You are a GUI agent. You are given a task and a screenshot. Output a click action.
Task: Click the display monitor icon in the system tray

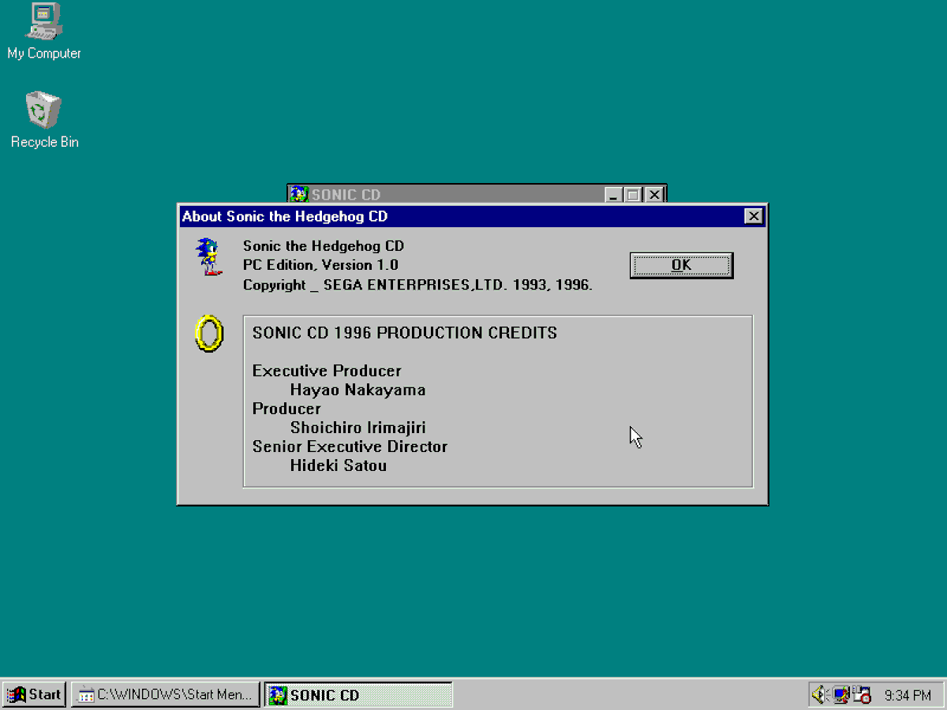point(841,694)
